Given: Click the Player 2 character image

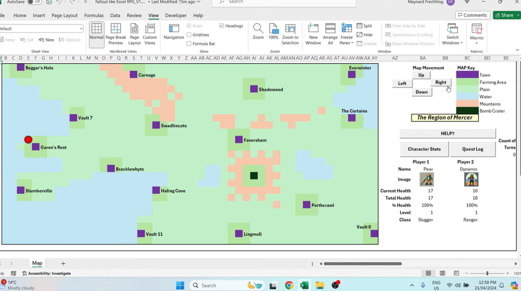Looking at the screenshot, I should point(471,179).
